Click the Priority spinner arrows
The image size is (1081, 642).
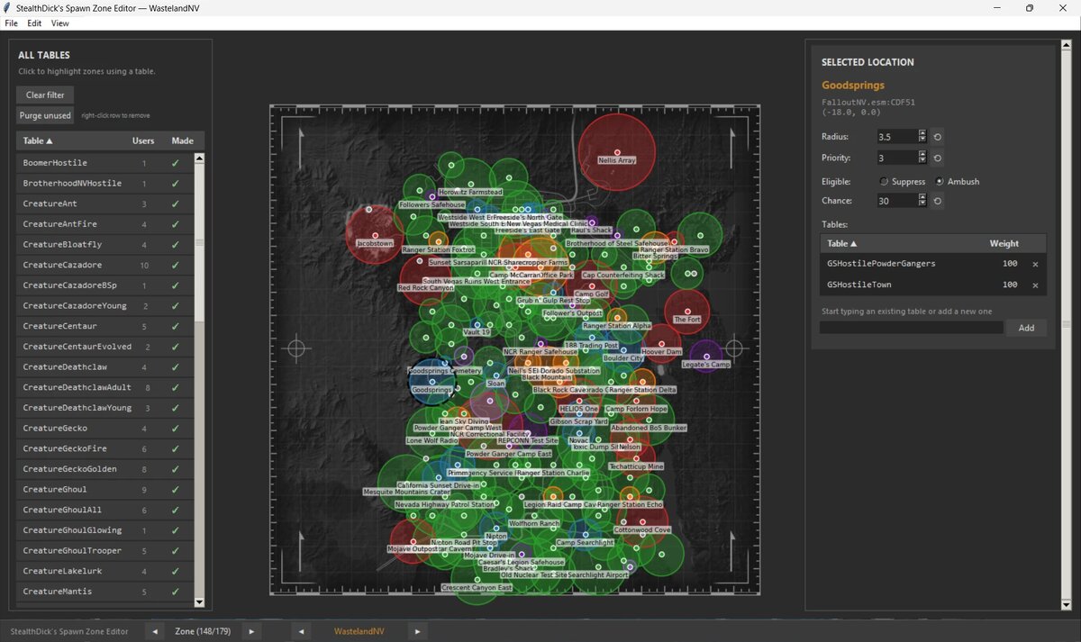coord(922,158)
